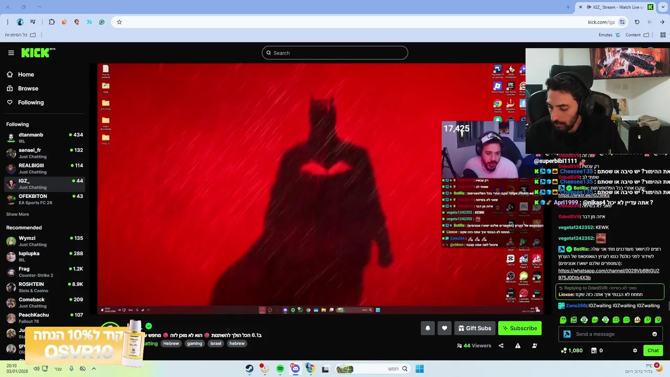This screenshot has width=670, height=377.
Task: Toggle stream notifications bell
Action: (x=428, y=328)
